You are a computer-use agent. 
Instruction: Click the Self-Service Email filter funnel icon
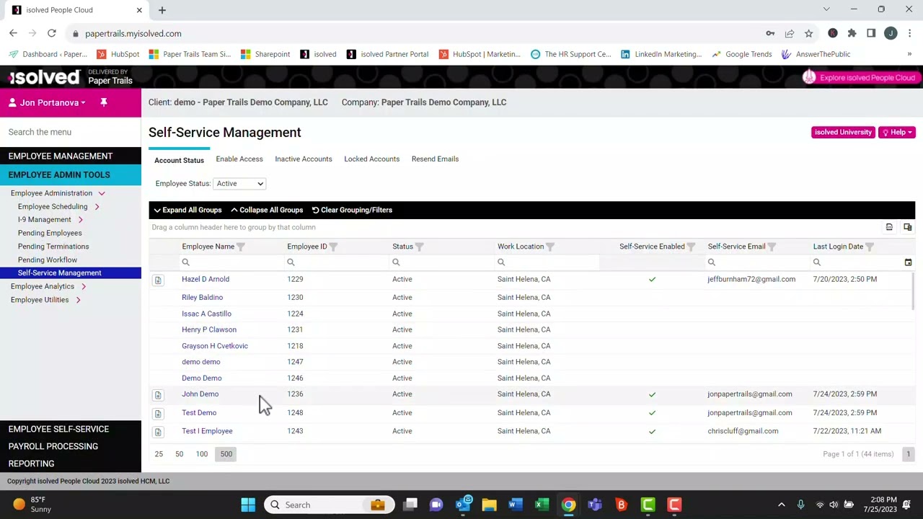pyautogui.click(x=772, y=247)
